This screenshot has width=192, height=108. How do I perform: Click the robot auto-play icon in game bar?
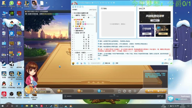119,91
